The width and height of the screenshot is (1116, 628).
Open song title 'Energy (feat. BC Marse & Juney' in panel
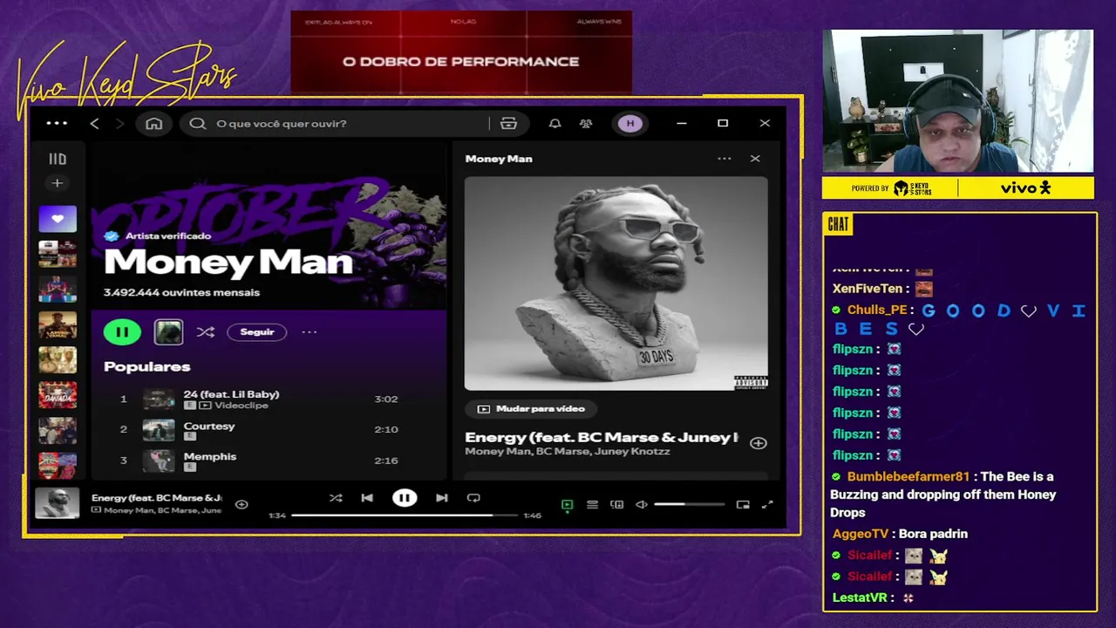[601, 437]
